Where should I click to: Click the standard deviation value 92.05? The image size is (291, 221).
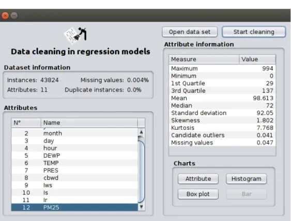(x=265, y=113)
